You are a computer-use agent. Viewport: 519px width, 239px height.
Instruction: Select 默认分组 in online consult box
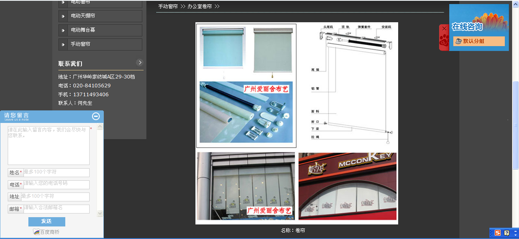[478, 41]
